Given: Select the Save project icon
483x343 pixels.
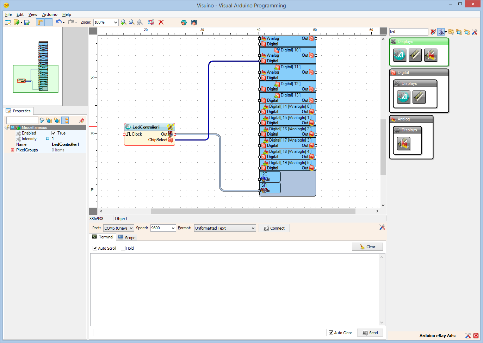Looking at the screenshot, I should [x=26, y=22].
